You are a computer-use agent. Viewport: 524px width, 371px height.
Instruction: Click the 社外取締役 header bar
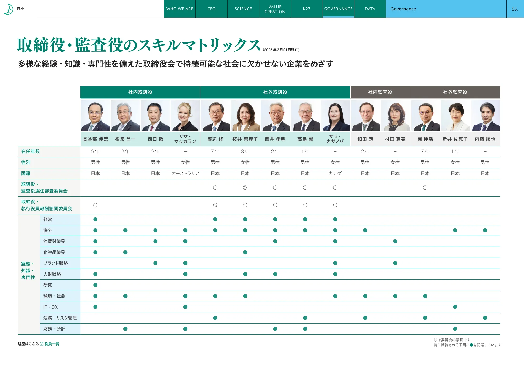[x=275, y=92]
